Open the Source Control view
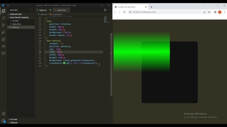This screenshot has width=227, height=127. pos(4,25)
